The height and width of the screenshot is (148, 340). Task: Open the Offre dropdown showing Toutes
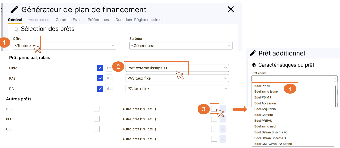(x=64, y=46)
